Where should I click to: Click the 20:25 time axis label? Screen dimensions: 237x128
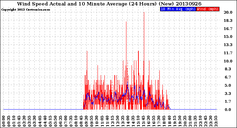pyautogui.click(x=185, y=121)
